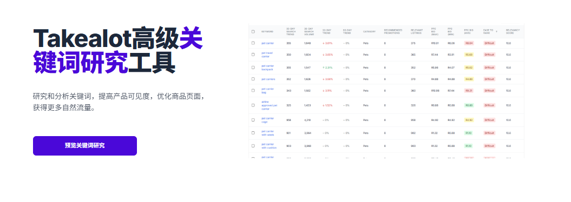
Task: Click the PPC Bid (Avg) column header
Action: pos(468,32)
